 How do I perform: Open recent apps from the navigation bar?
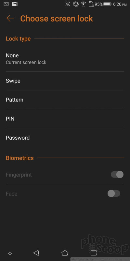tap(94, 253)
